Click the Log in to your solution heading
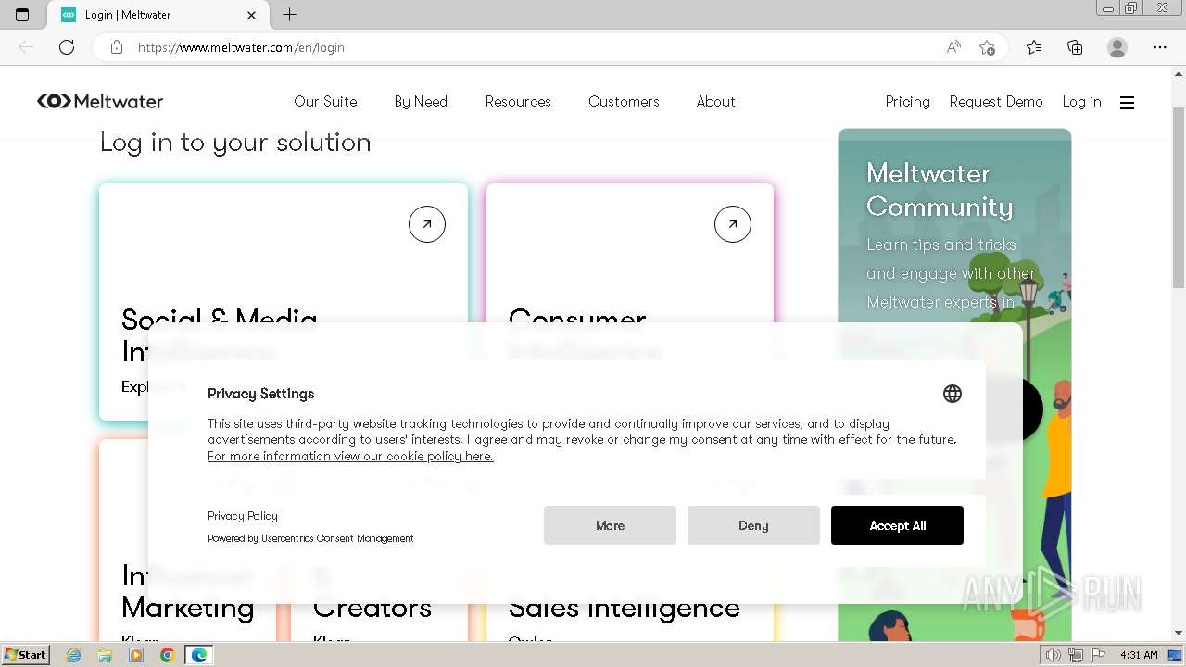 [x=235, y=143]
